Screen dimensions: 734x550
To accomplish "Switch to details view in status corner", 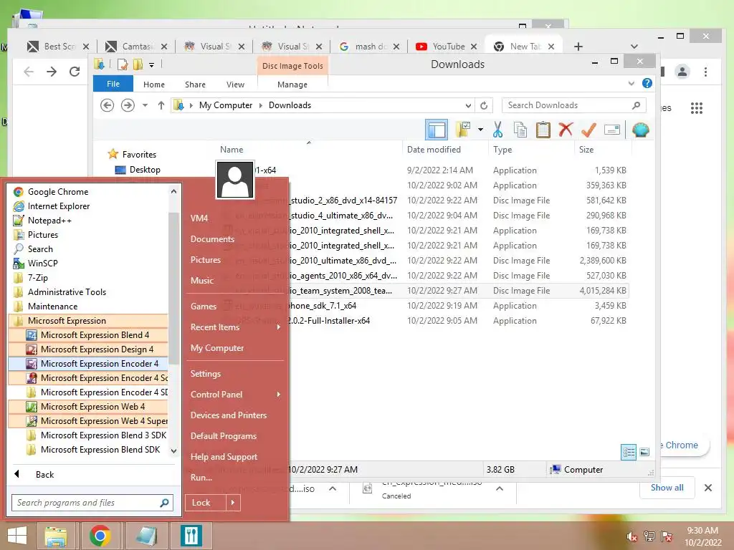I will [628, 452].
